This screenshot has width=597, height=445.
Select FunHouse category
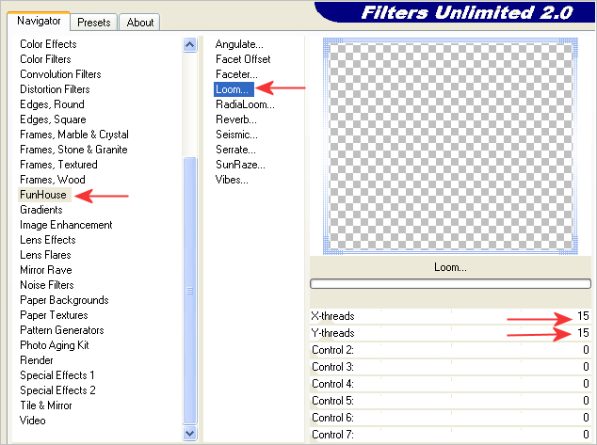point(43,195)
